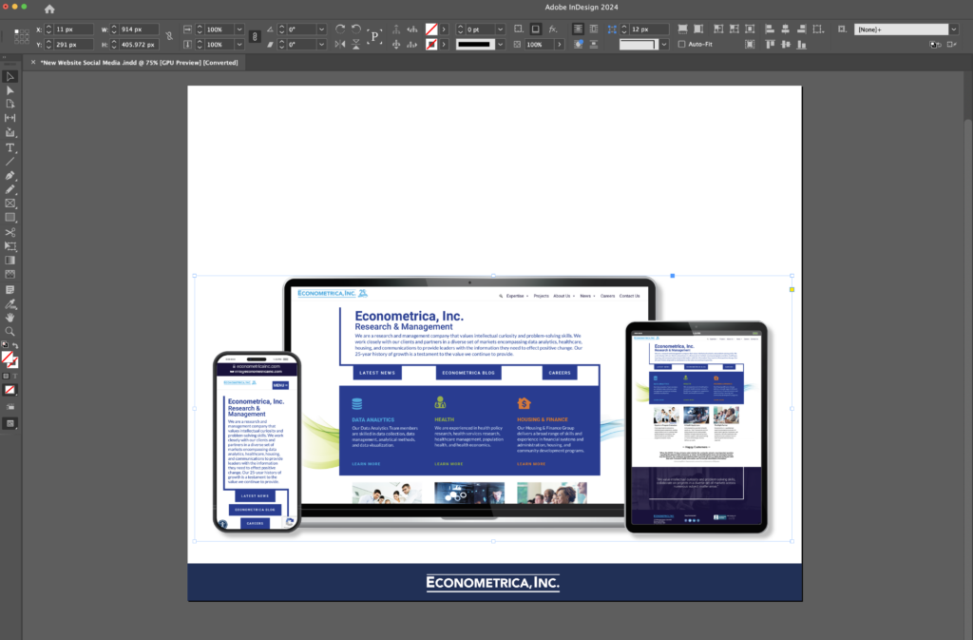Toggle Formatting affects container button
The height and width of the screenshot is (640, 973).
(x=7, y=377)
